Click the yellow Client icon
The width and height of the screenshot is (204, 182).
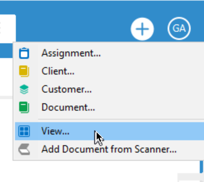coord(24,71)
